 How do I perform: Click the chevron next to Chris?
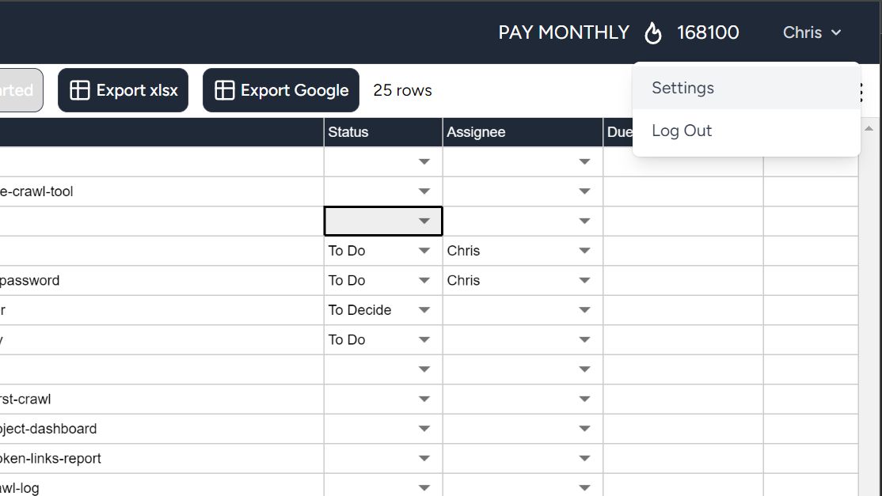click(836, 32)
